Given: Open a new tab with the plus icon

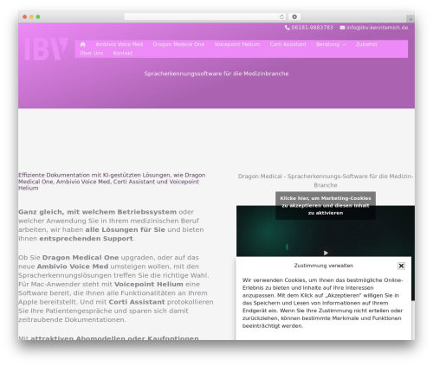Looking at the screenshot, I should click(410, 19).
